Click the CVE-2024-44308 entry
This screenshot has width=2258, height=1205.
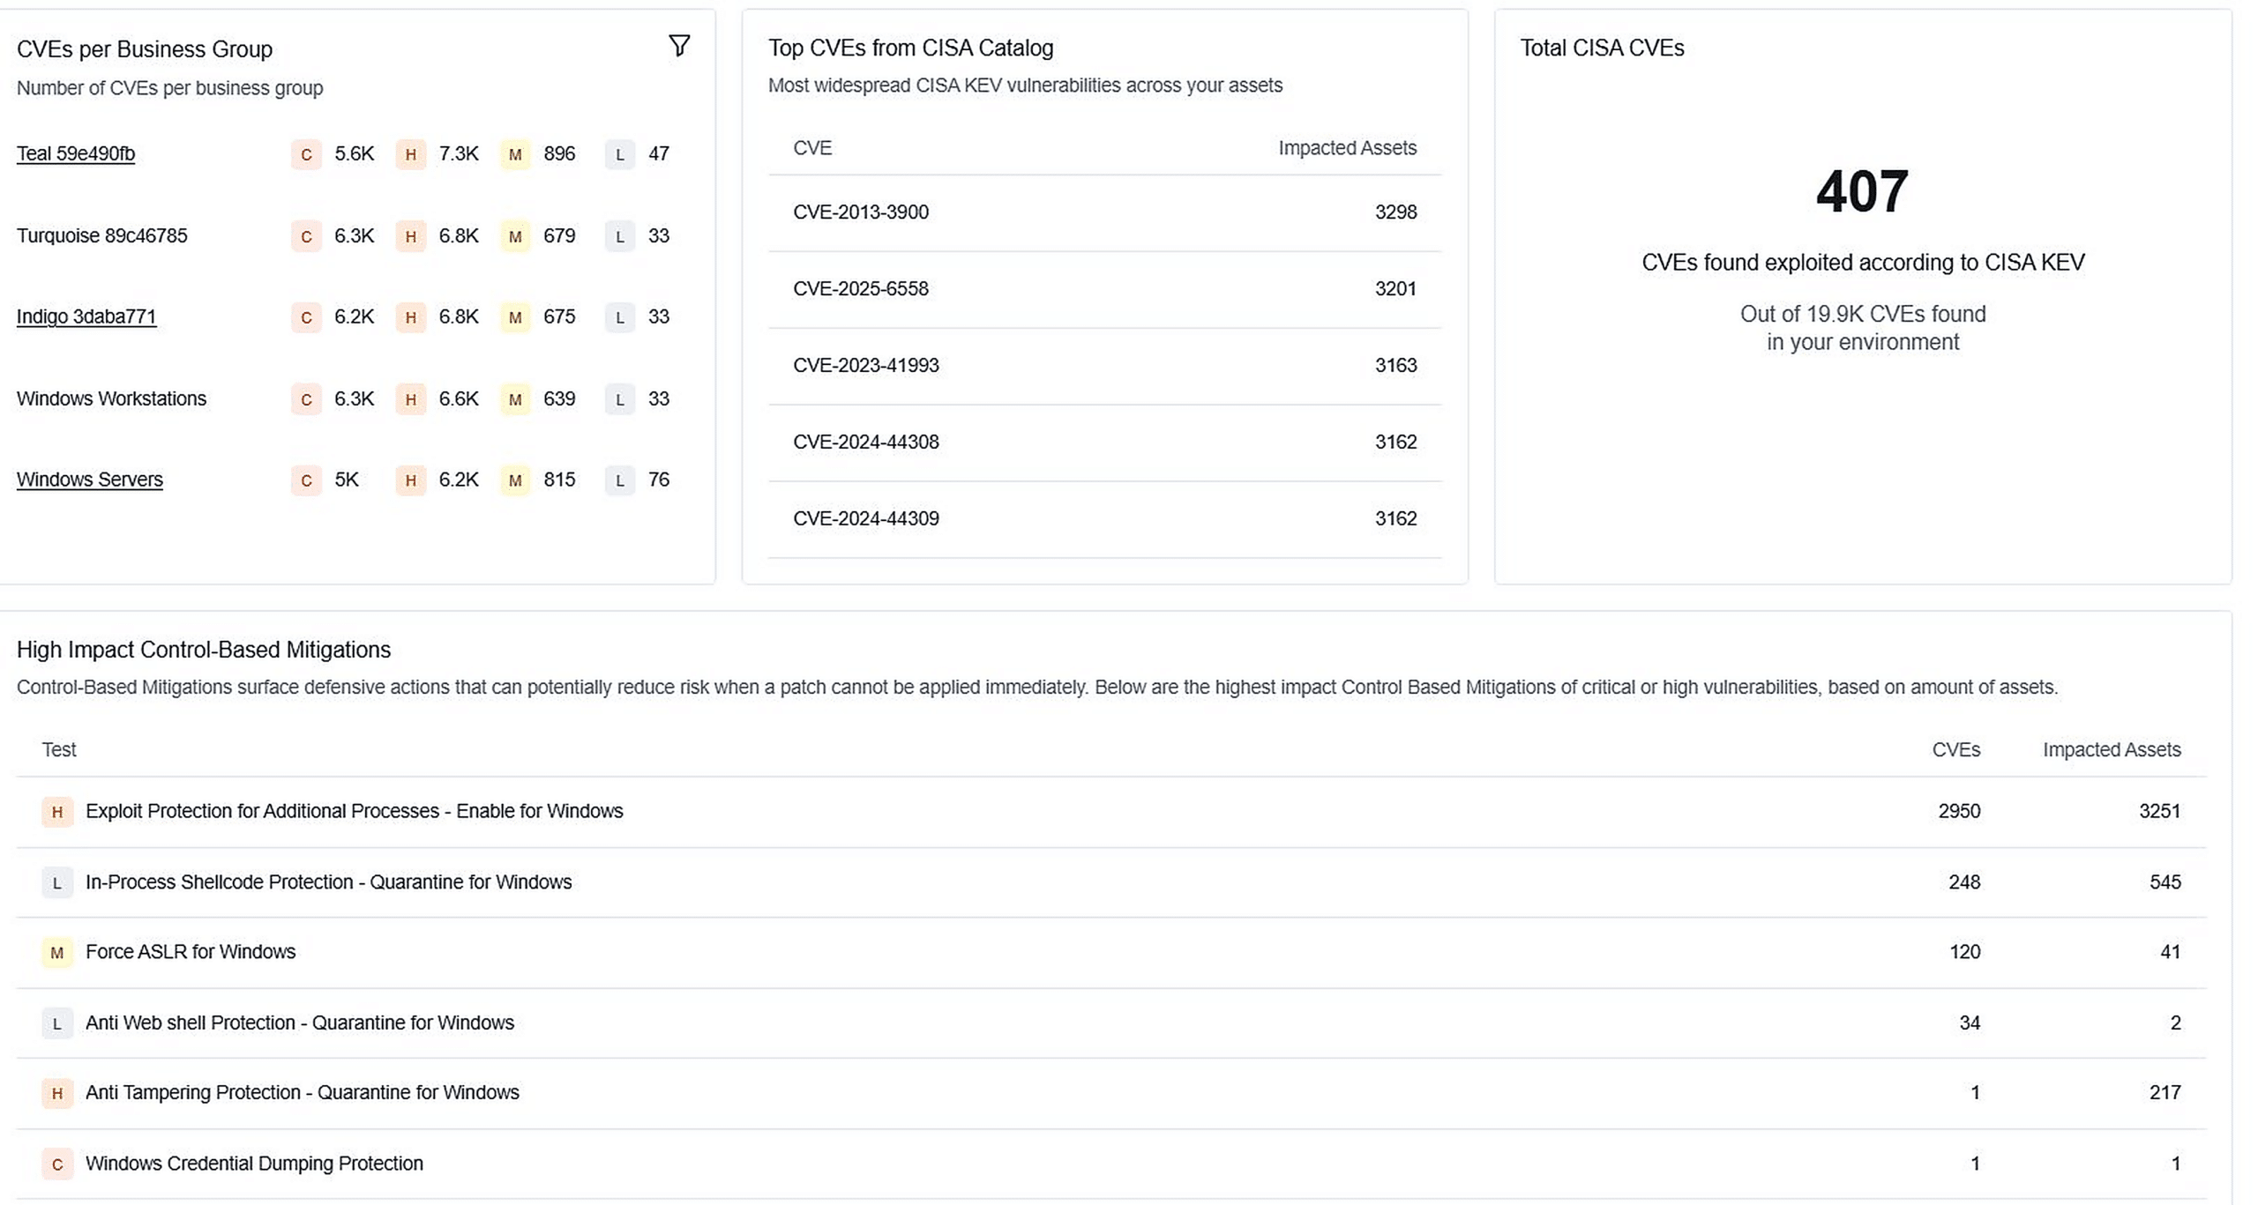[865, 443]
